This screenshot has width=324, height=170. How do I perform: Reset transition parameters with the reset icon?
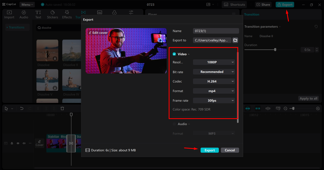coord(316,26)
